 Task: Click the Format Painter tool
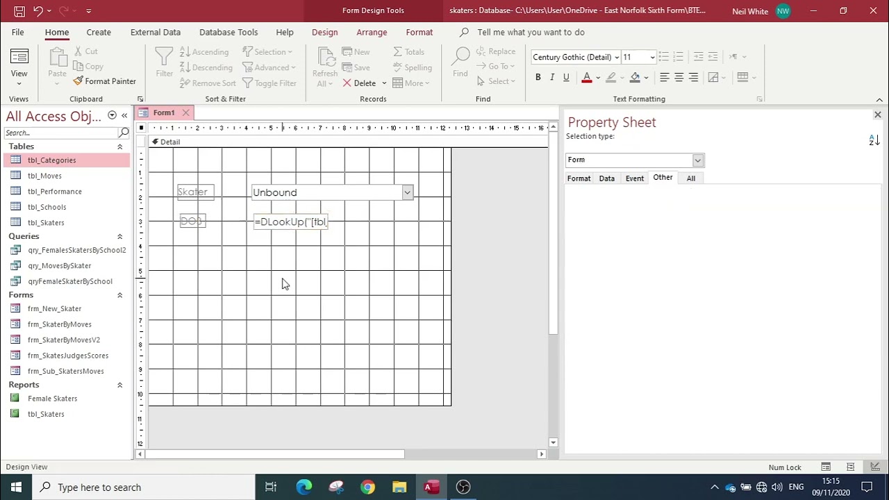pos(104,81)
